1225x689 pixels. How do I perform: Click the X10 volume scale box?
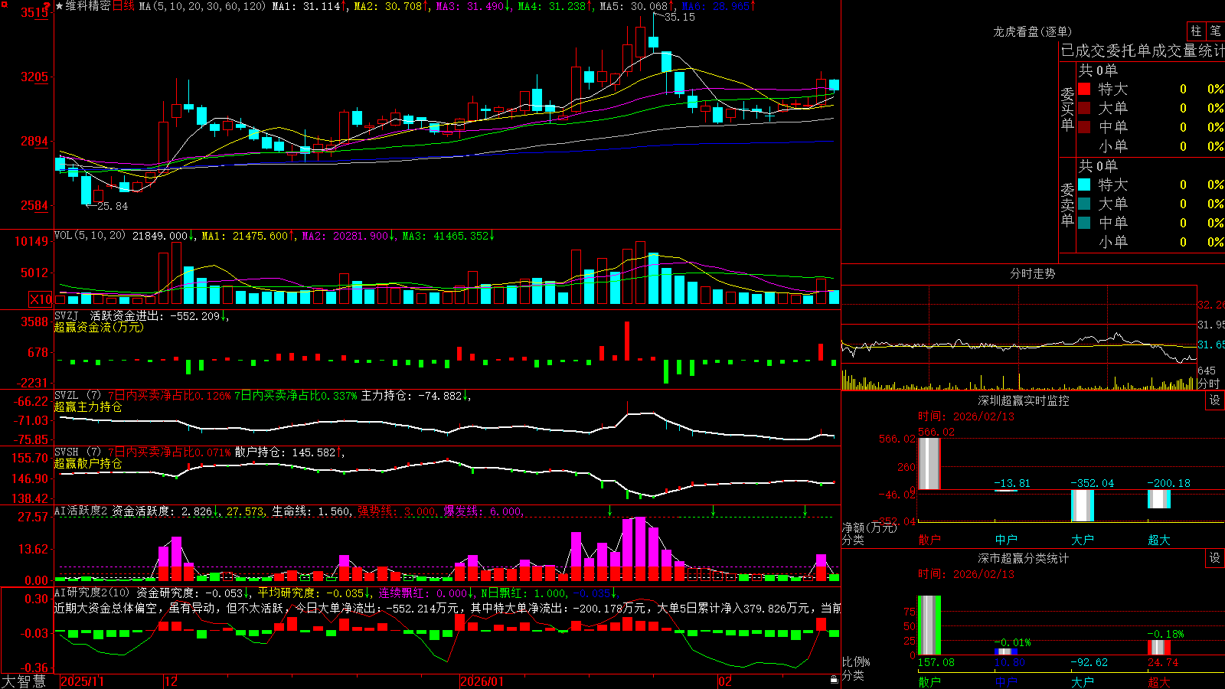point(41,299)
